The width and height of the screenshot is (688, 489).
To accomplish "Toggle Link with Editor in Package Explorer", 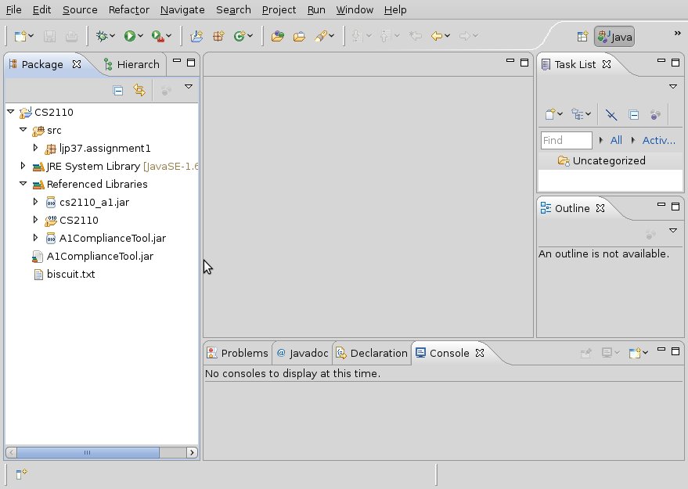I will coord(139,90).
